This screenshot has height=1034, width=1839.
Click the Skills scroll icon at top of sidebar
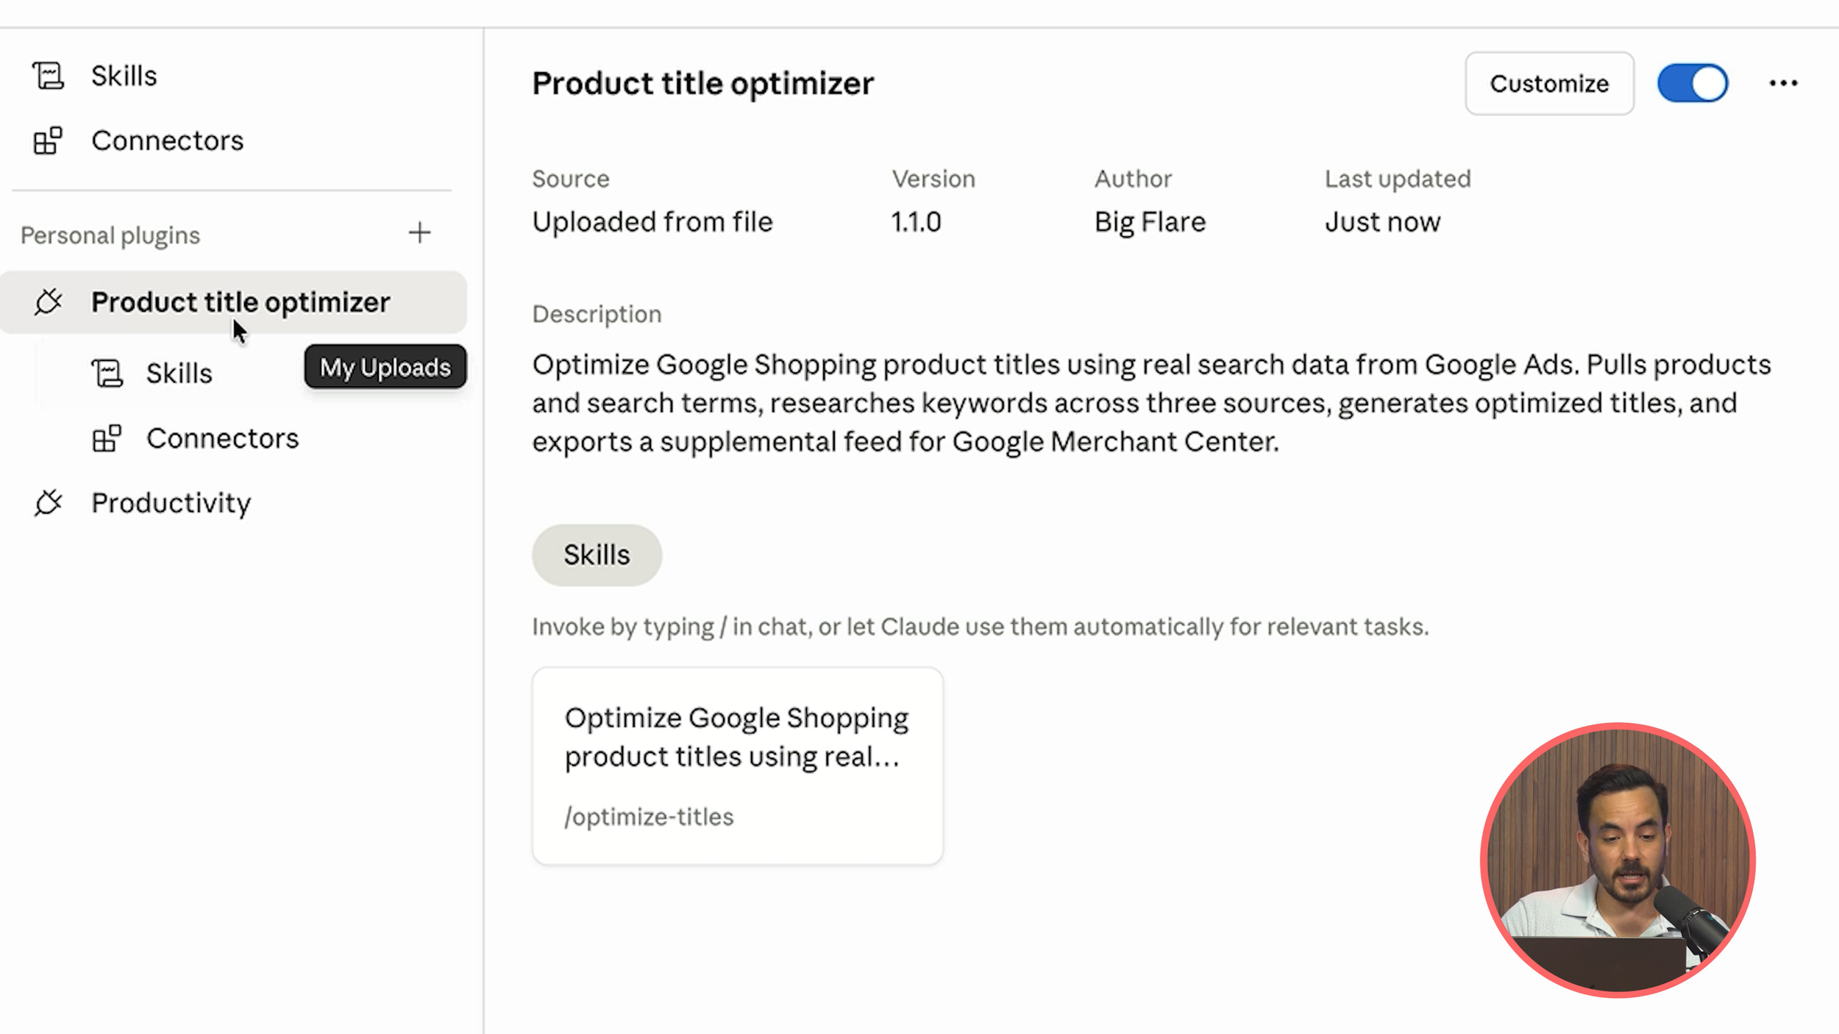pos(49,76)
